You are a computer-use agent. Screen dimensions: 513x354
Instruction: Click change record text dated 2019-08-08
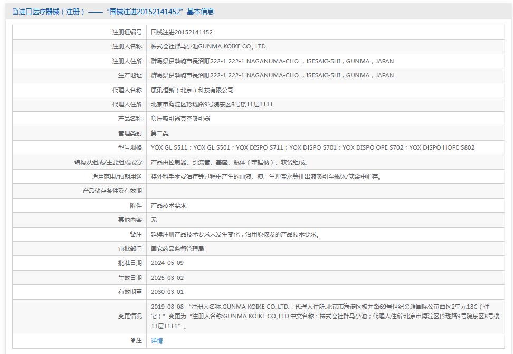point(325,316)
